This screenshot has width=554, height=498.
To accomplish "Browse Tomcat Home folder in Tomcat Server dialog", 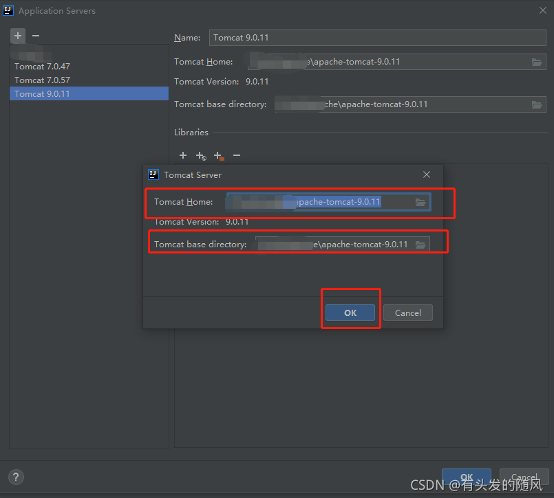I will [420, 202].
